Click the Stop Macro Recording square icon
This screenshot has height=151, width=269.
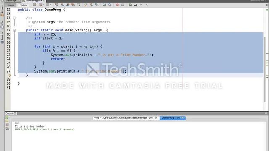pos(123,5)
